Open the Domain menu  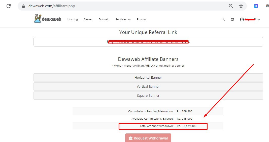point(104,20)
